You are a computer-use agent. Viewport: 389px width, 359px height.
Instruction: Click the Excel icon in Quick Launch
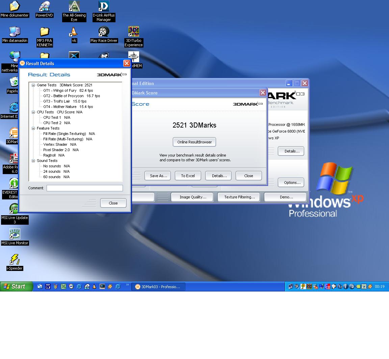63,286
